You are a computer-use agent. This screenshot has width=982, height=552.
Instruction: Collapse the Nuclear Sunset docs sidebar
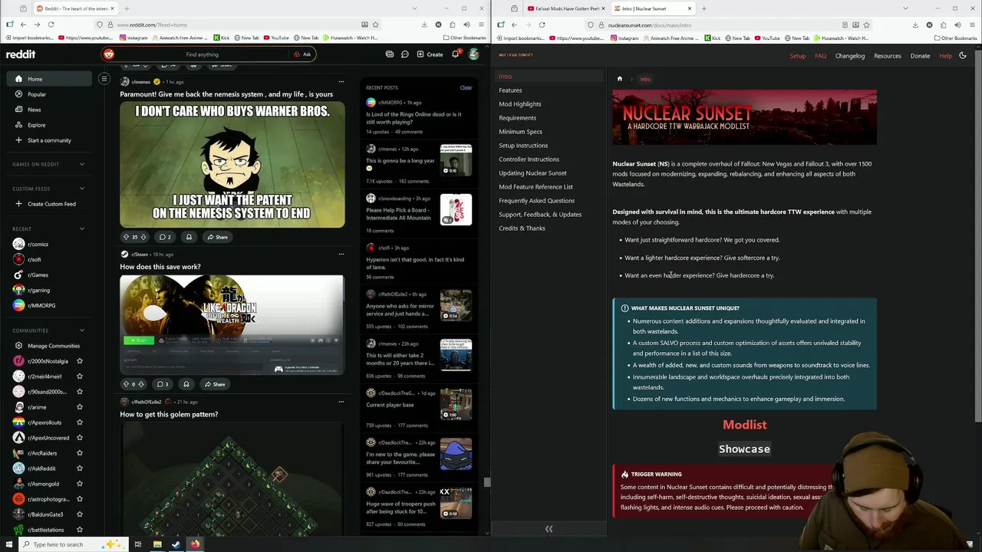[549, 529]
